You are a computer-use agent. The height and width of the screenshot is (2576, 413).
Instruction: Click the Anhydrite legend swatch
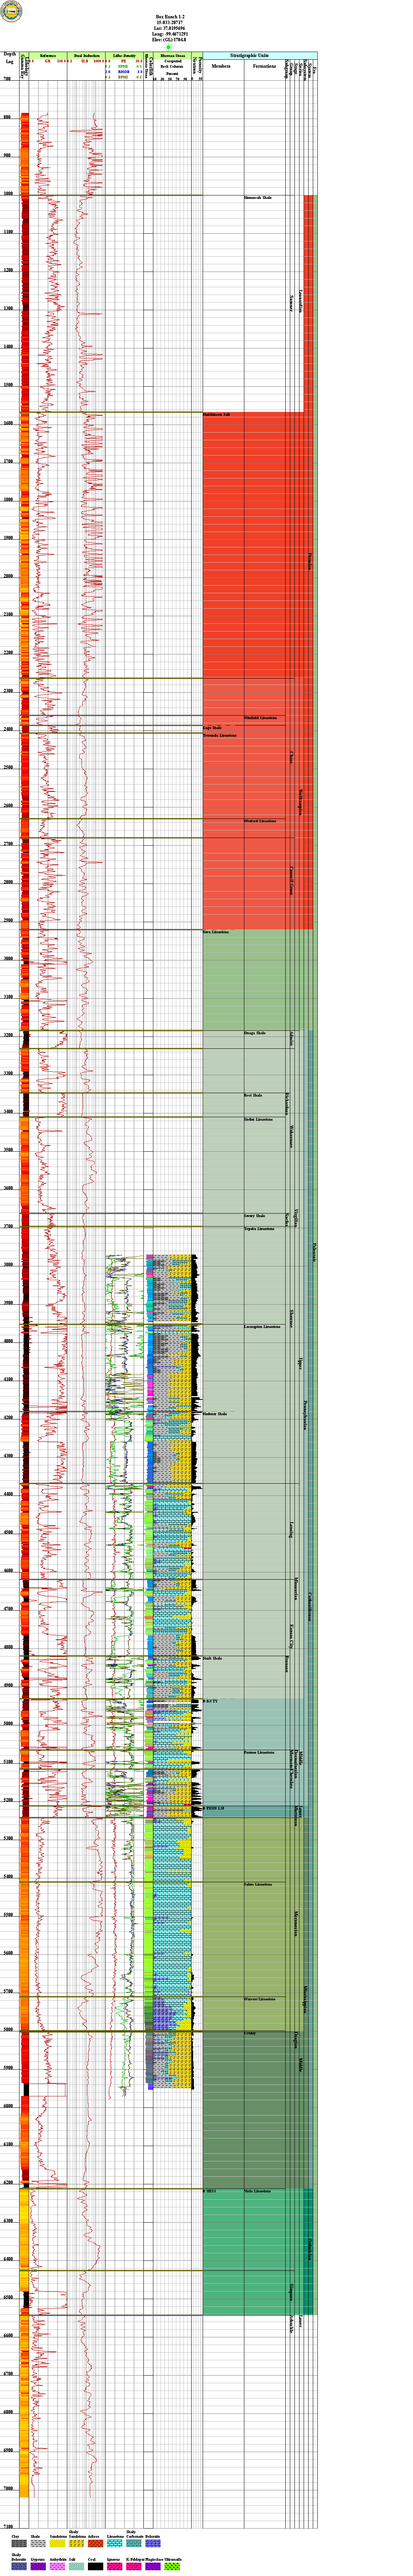tap(57, 2566)
